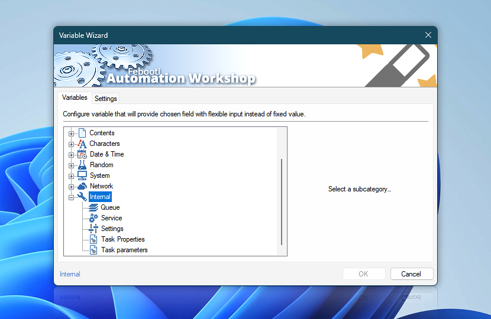
Task: Click the disabled OK button
Action: [364, 274]
